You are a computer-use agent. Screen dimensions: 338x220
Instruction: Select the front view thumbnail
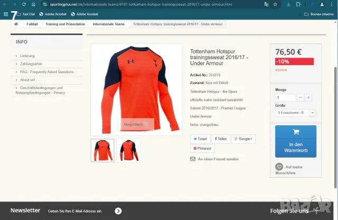(102, 151)
